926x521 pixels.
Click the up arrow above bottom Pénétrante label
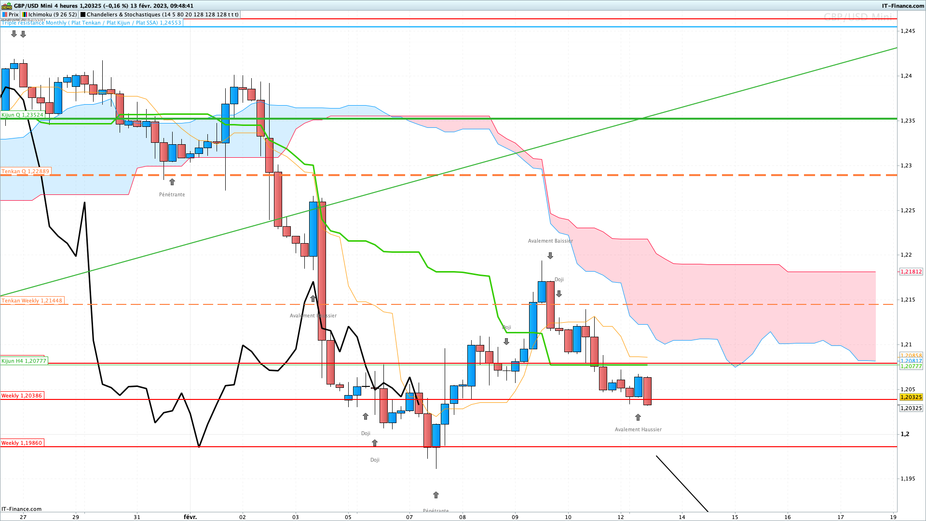click(436, 495)
